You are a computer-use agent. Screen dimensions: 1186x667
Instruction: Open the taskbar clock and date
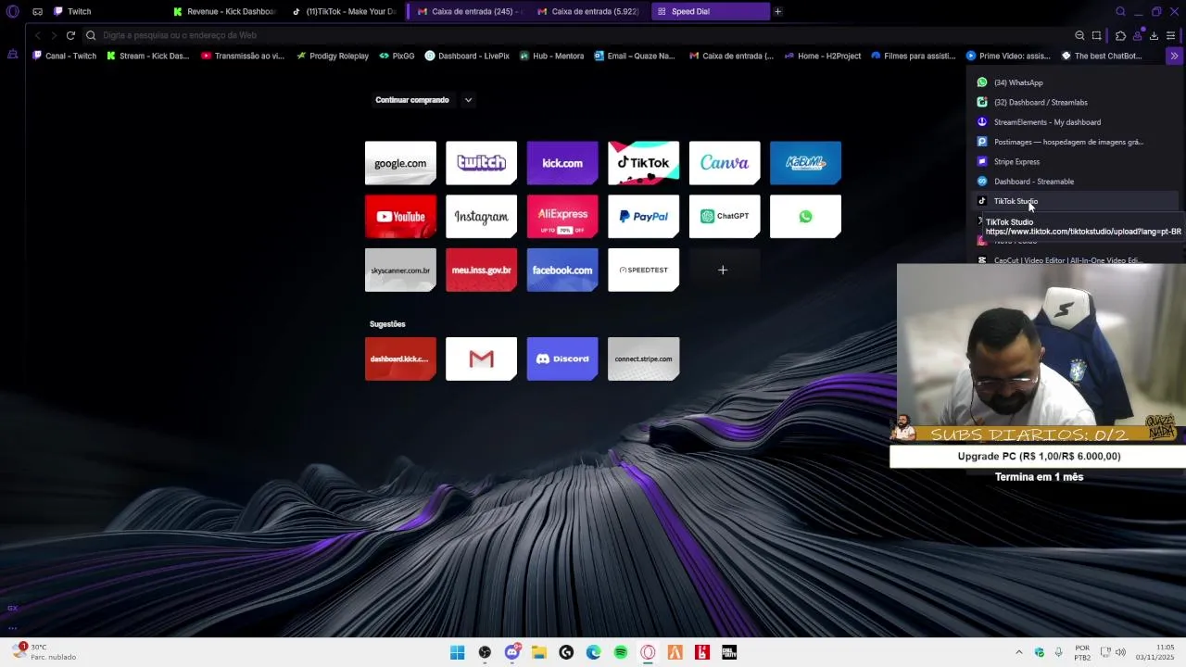point(1155,652)
